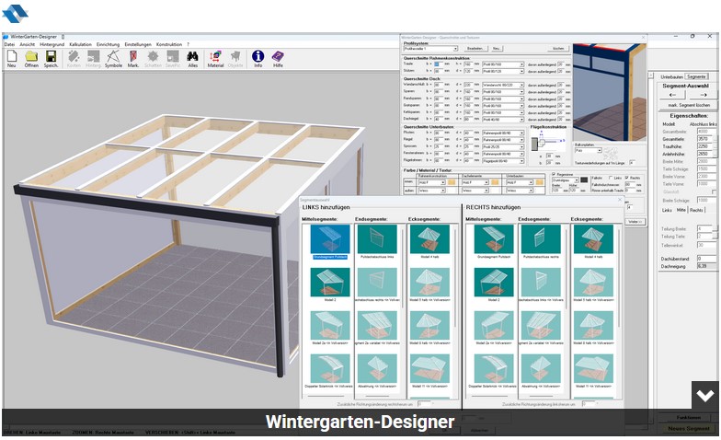This screenshot has height=440, width=721.
Task: Save with the Speich. floppy disk icon
Action: 51,59
